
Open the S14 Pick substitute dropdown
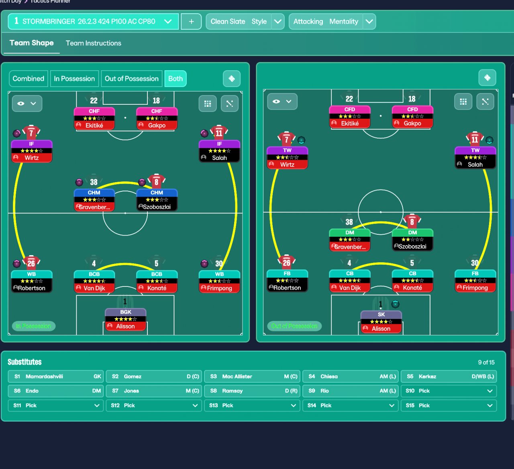click(351, 405)
